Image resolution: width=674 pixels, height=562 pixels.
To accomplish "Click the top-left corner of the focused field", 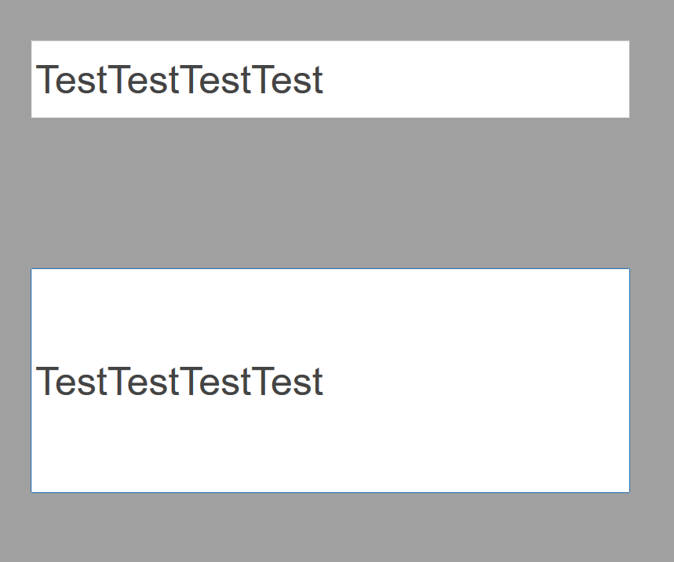I will click(31, 270).
